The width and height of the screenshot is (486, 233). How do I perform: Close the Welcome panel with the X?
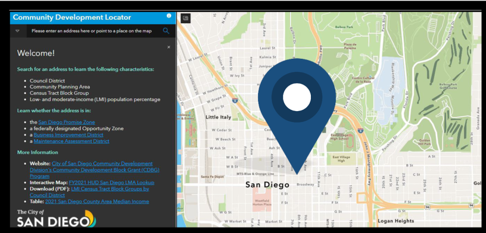[x=169, y=47]
